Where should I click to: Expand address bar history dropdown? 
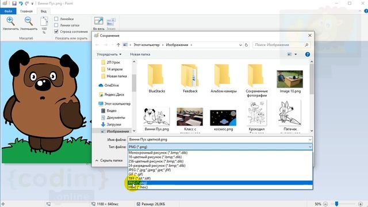pos(240,45)
